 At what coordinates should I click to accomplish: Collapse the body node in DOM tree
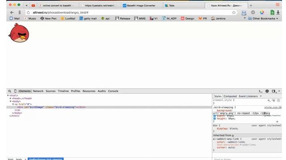11,101
